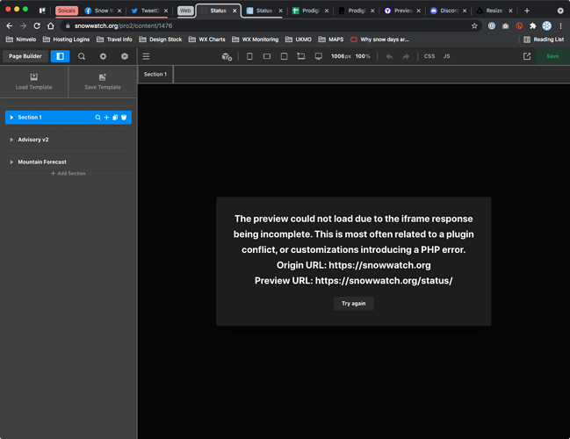The width and height of the screenshot is (570, 439).
Task: Open the MAPS bookmark folder
Action: (331, 40)
